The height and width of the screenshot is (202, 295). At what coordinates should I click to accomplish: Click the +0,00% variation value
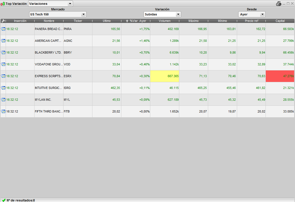144,111
